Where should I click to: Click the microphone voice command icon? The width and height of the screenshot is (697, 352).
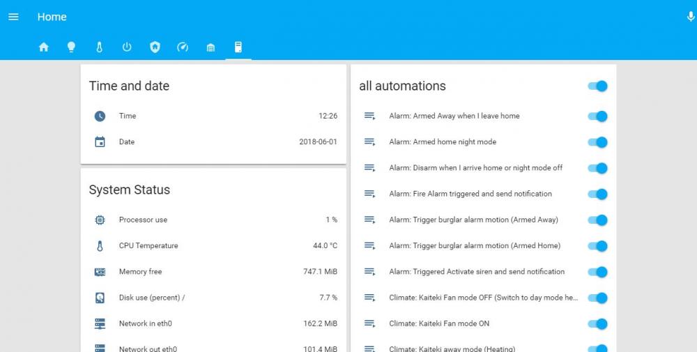[691, 17]
